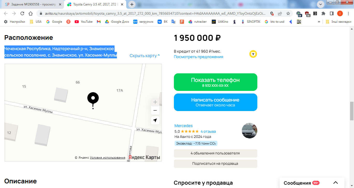Screen dimensions: 354x188
Task: Collapse map with Скрыть карту
Action: [145, 56]
